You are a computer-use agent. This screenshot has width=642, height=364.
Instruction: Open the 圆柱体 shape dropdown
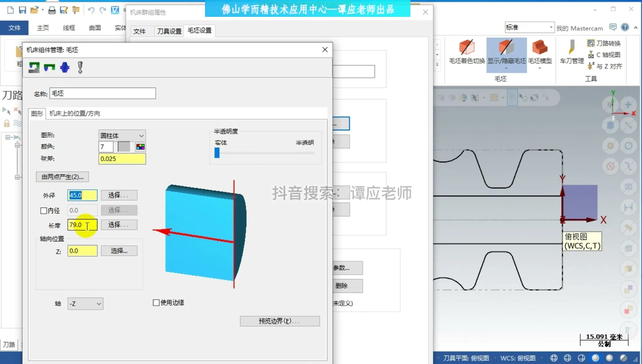coord(122,135)
